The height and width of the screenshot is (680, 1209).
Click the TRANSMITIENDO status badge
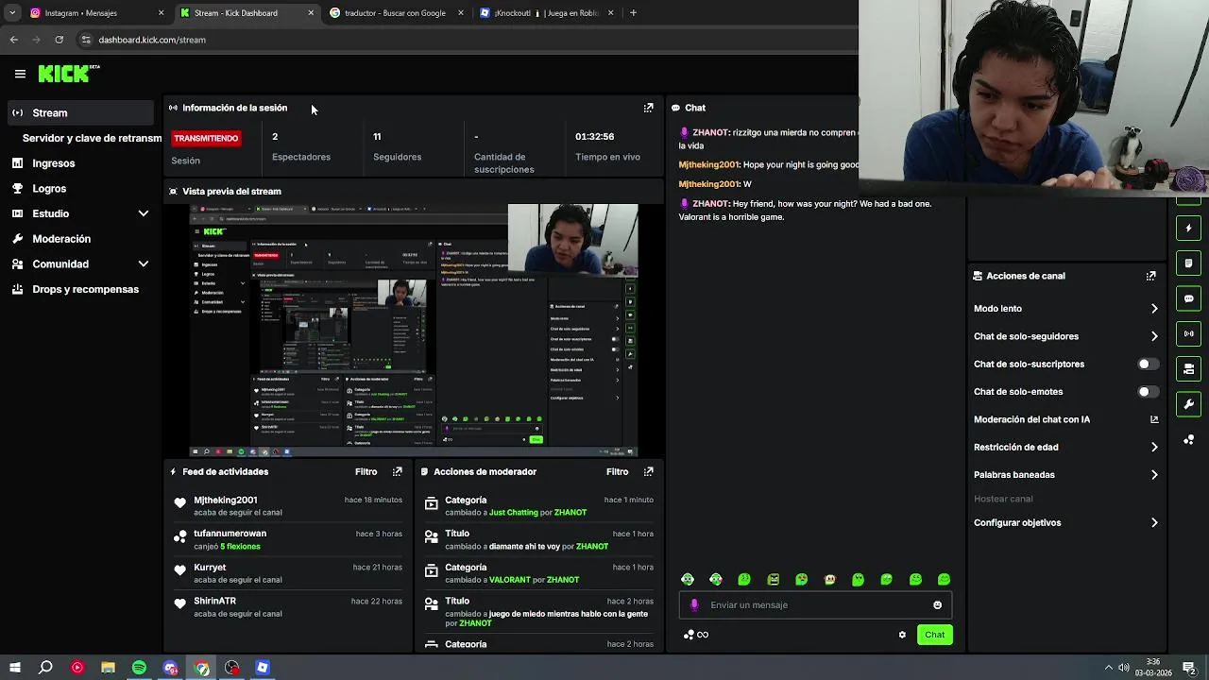pos(206,138)
